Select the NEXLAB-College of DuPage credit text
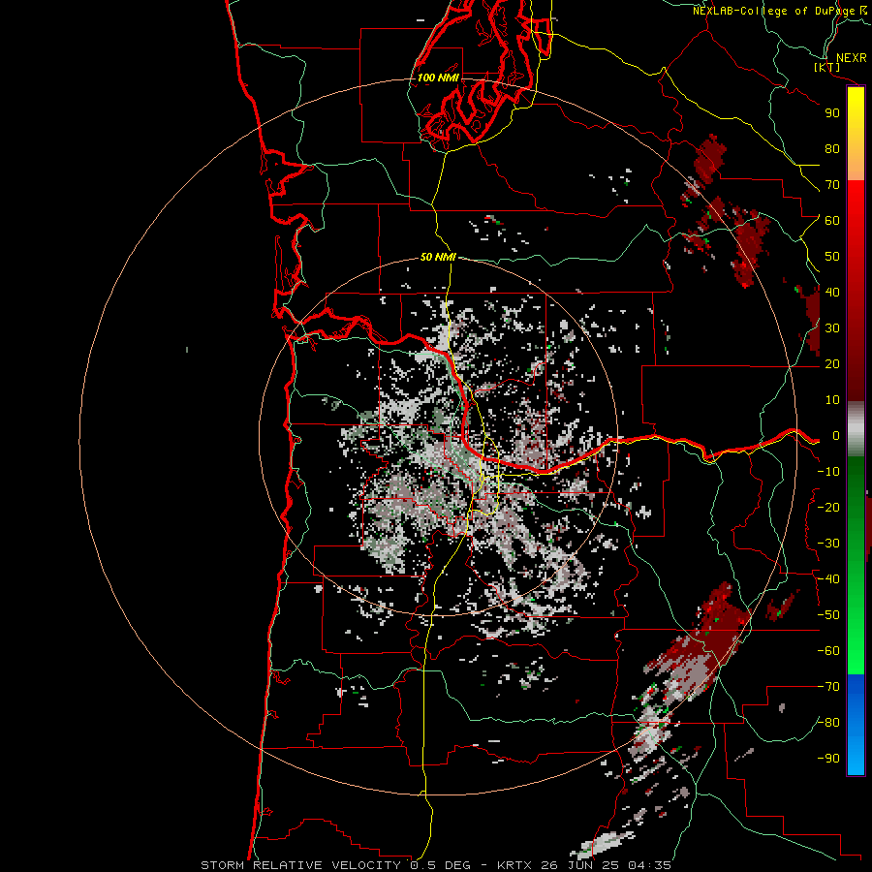Image resolution: width=872 pixels, height=872 pixels. point(773,11)
